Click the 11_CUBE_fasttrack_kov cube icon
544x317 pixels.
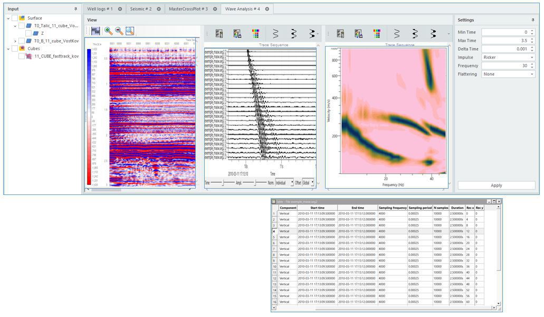click(29, 56)
